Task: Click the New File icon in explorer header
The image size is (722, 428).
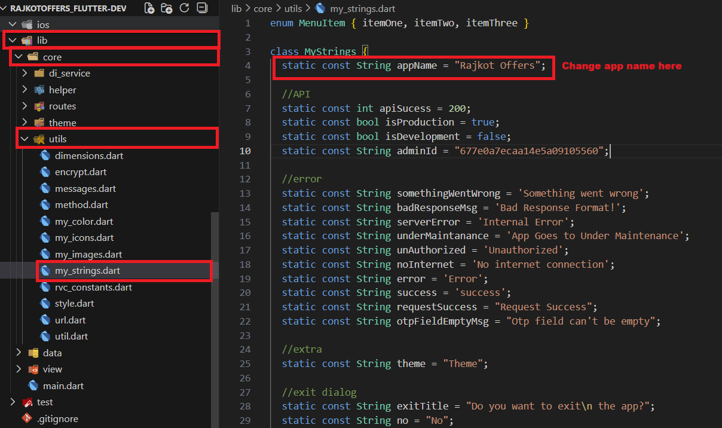Action: [149, 8]
